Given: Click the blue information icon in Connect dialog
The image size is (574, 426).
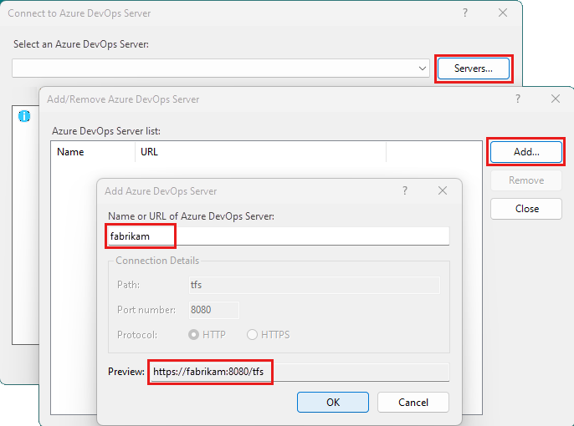Looking at the screenshot, I should point(24,116).
